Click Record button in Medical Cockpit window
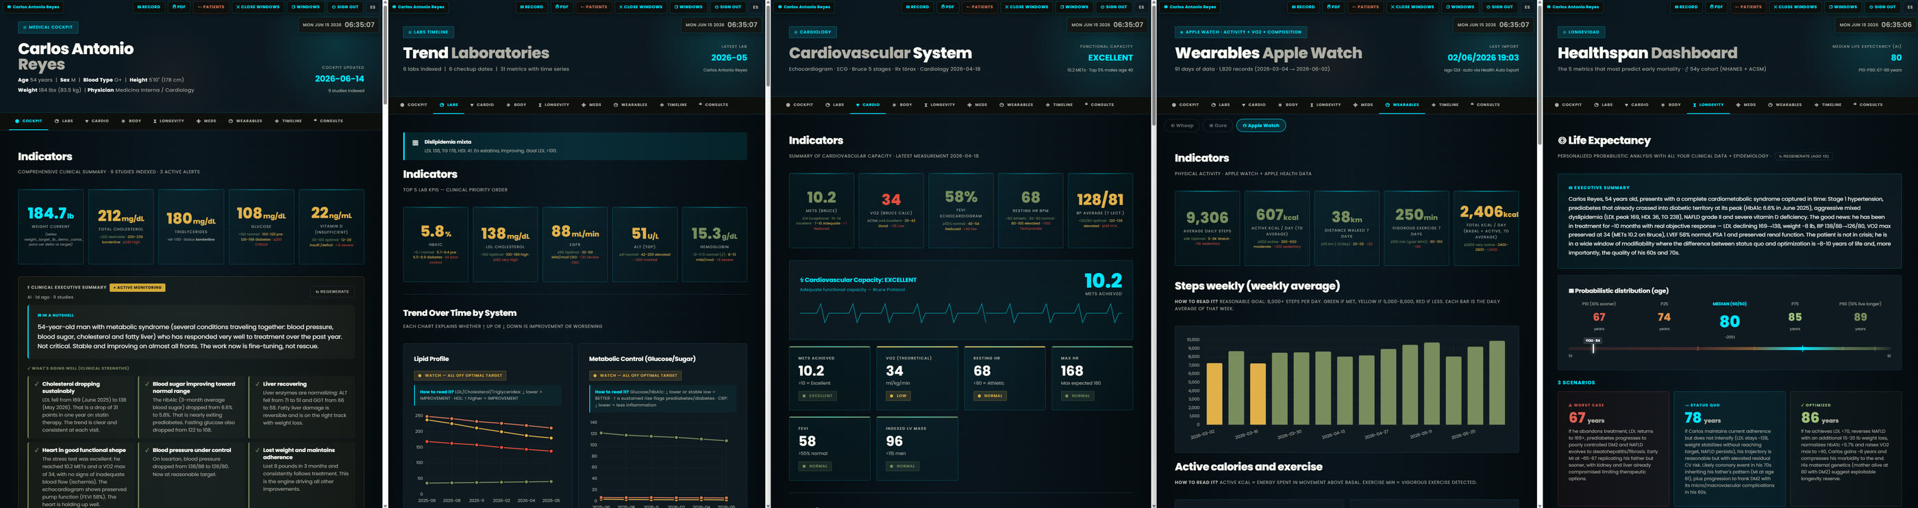Image resolution: width=1918 pixels, height=508 pixels. click(x=149, y=7)
